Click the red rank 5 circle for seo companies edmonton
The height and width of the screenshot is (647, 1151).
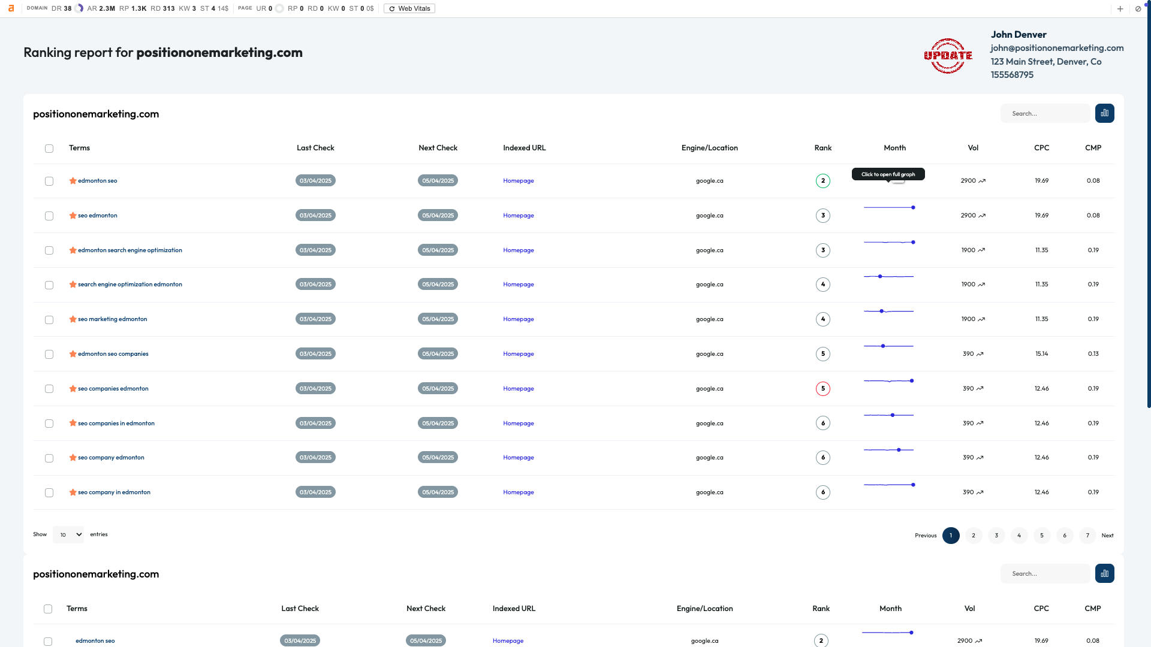point(823,388)
